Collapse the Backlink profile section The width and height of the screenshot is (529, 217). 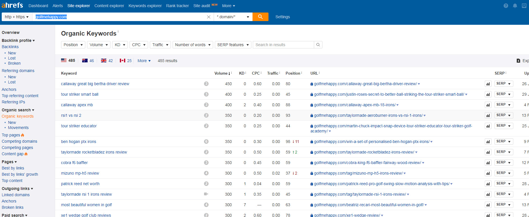point(18,40)
